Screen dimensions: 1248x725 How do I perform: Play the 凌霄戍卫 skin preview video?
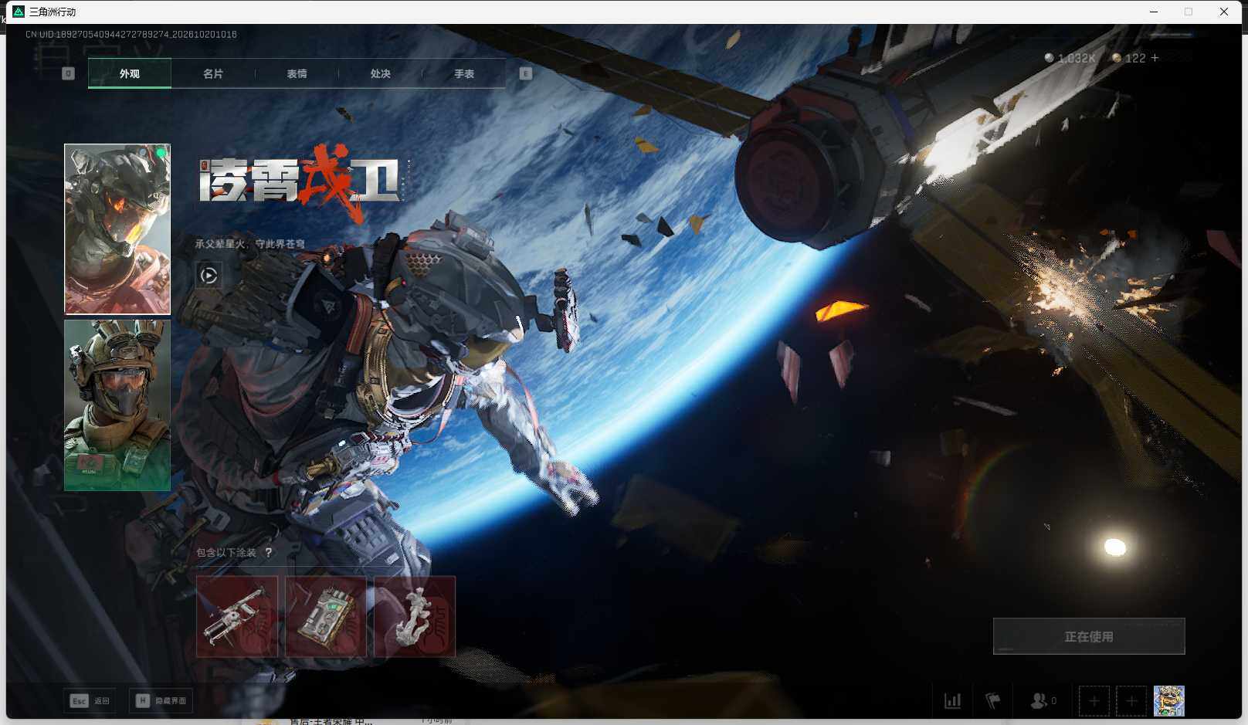click(209, 275)
